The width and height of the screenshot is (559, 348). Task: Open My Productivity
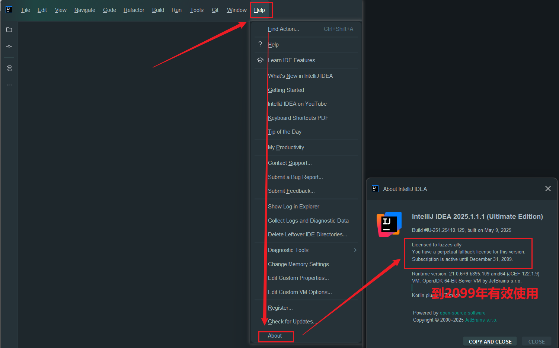pos(306,147)
